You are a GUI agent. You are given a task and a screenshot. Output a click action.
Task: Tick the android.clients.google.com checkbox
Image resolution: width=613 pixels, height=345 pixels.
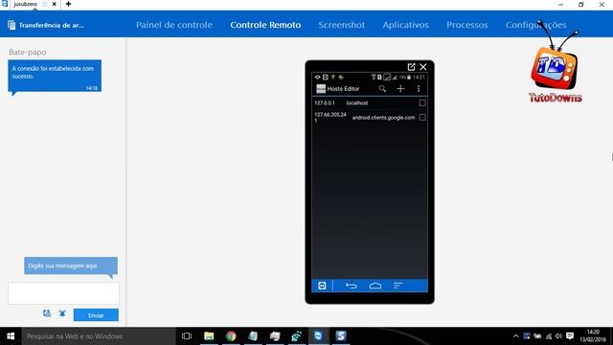(422, 117)
